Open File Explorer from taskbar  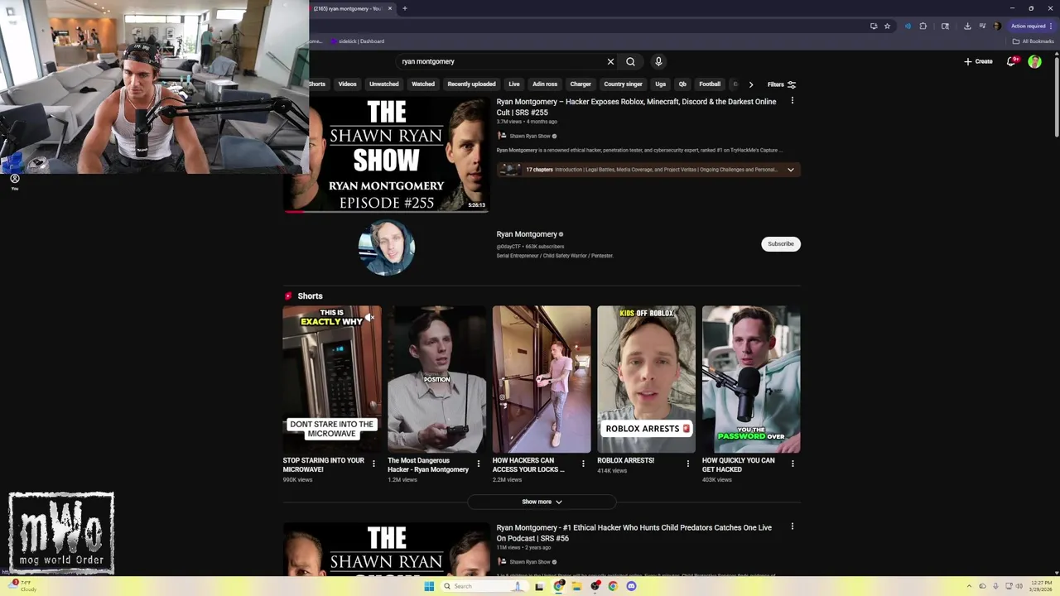point(576,586)
